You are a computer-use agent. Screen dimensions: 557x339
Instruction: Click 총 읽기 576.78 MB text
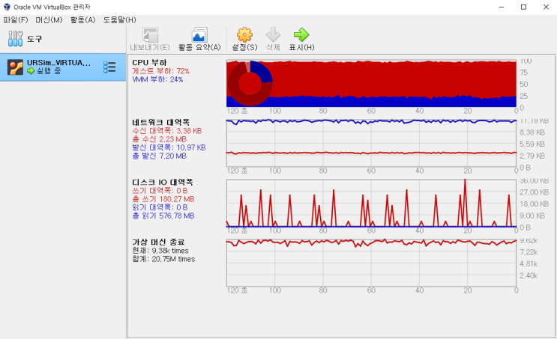(163, 216)
